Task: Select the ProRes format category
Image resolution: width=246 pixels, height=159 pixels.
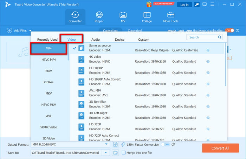Action: point(48,82)
